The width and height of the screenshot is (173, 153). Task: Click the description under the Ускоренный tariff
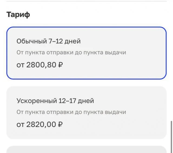pyautogui.click(x=71, y=112)
